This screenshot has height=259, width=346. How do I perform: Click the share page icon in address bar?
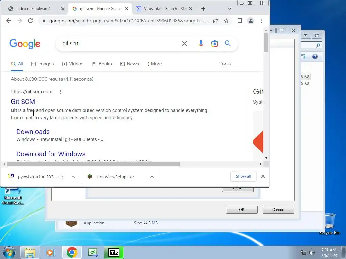(x=216, y=21)
